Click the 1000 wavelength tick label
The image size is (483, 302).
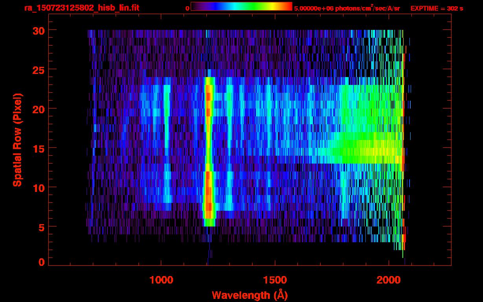[x=161, y=280]
